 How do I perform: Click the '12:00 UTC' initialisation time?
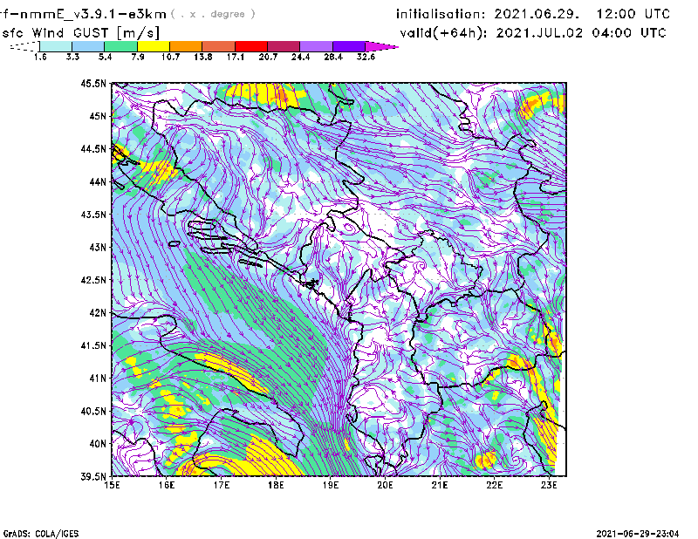pyautogui.click(x=633, y=14)
